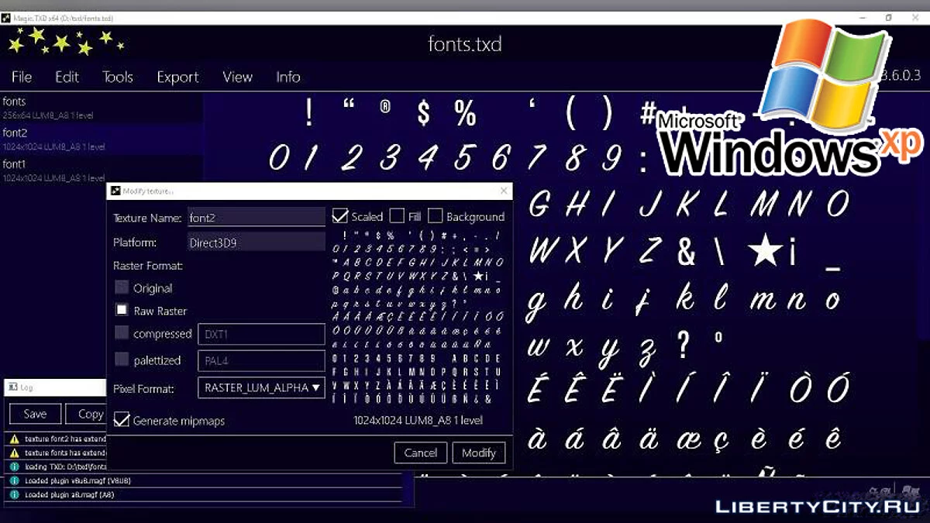Screen dimensions: 930x523
Task: Open the File menu
Action: pos(22,77)
